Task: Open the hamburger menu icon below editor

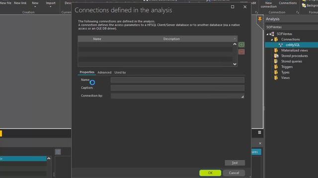Action: point(259,133)
